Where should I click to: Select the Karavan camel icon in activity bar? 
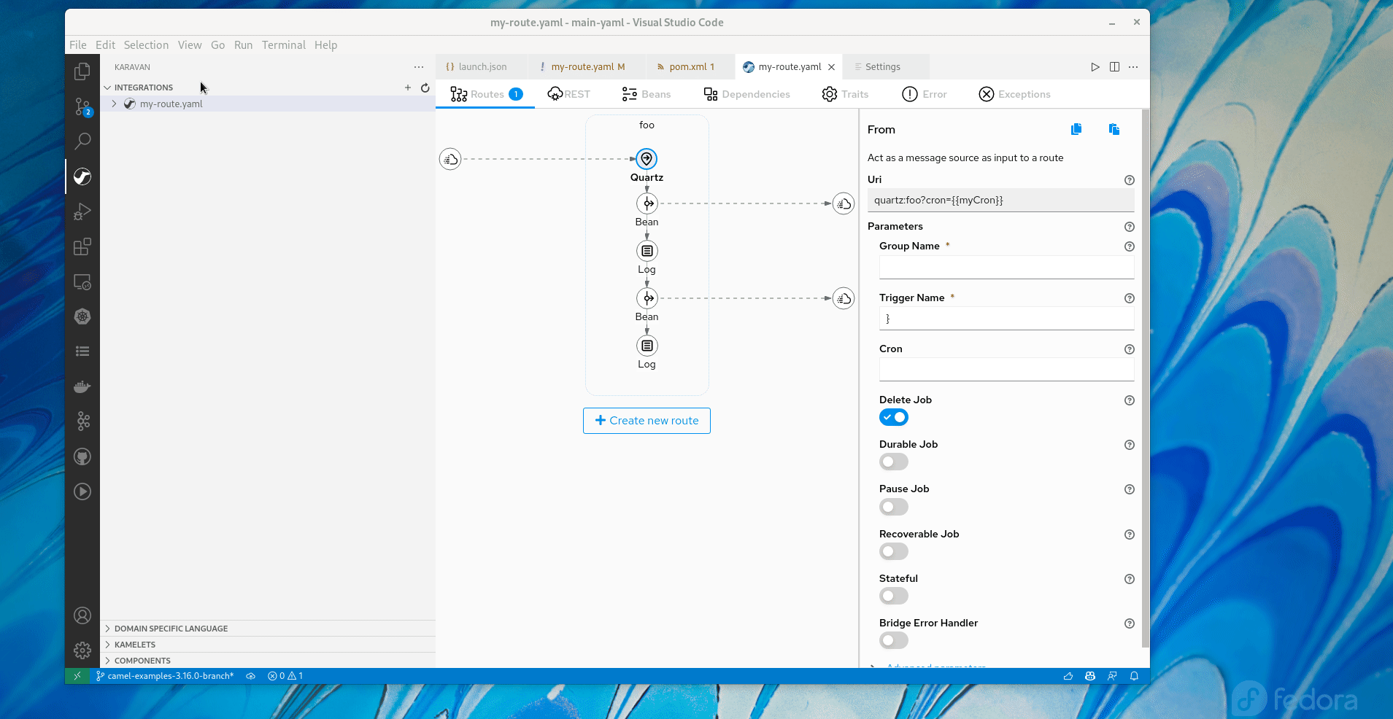click(82, 176)
